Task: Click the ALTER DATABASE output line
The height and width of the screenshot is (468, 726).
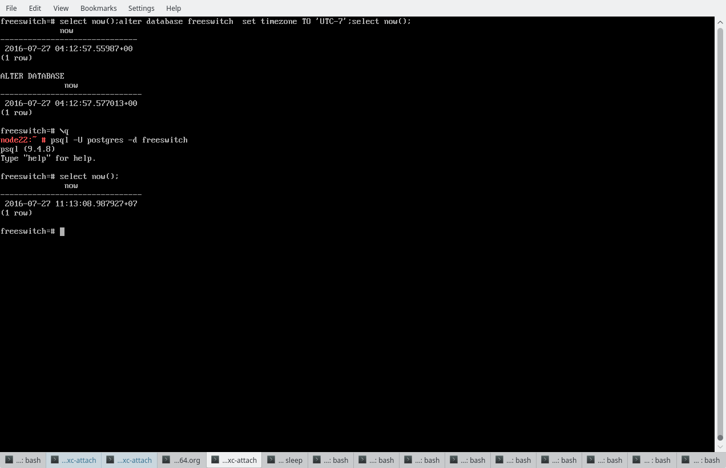Action: [33, 76]
